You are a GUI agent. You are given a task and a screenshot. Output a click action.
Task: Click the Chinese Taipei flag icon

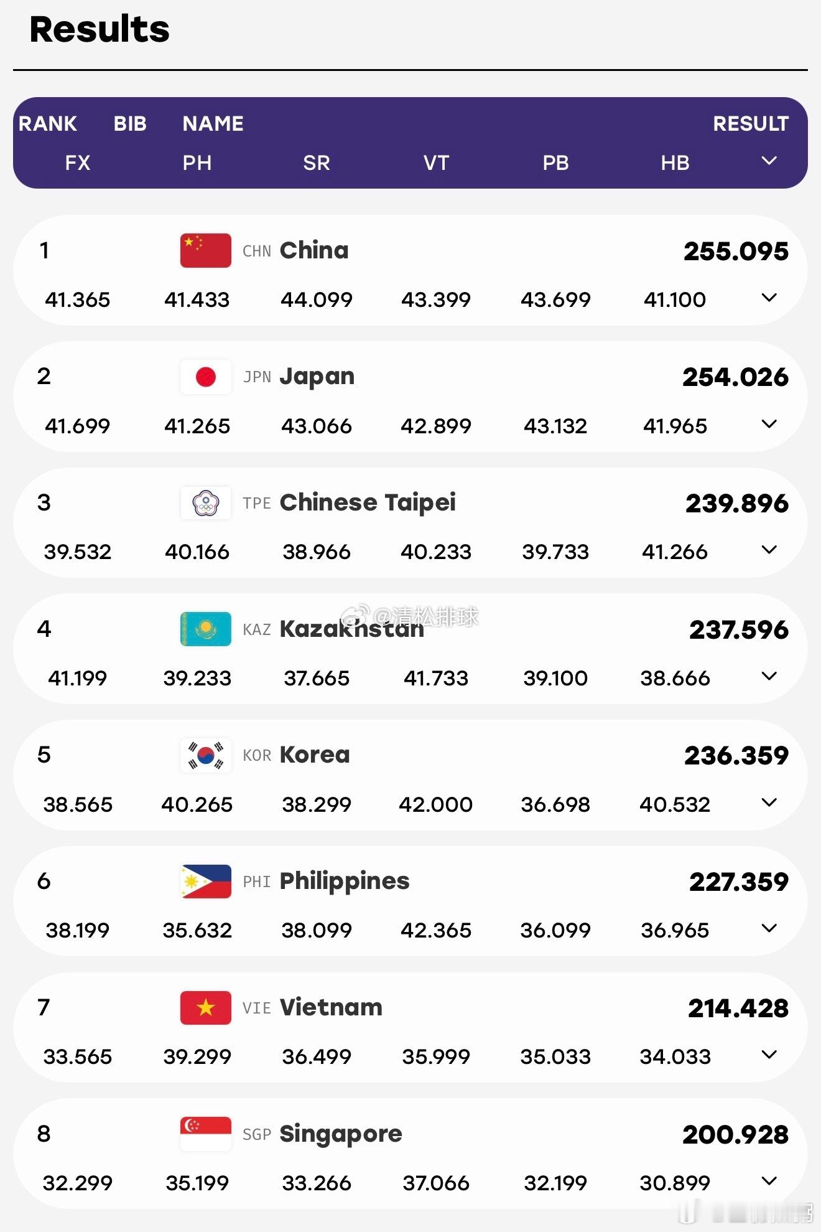(205, 503)
